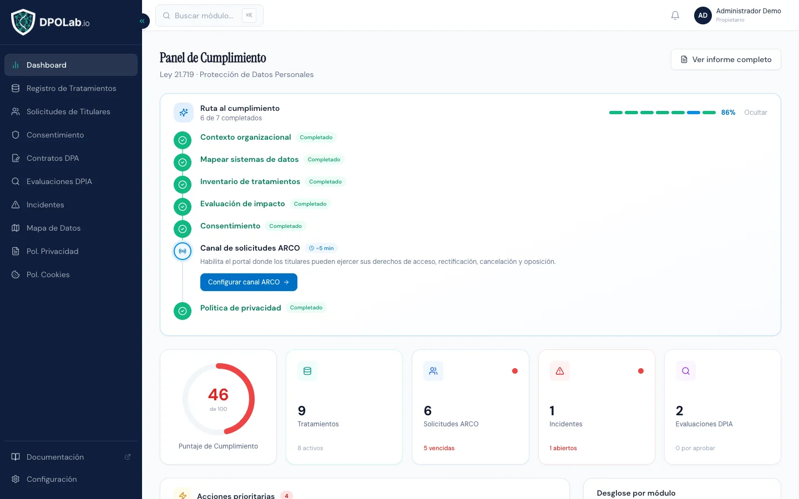Open the Evaluación de impacto step

pyautogui.click(x=242, y=203)
